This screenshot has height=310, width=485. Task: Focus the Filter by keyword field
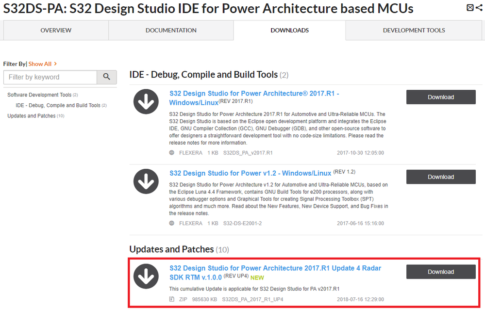[x=50, y=77]
